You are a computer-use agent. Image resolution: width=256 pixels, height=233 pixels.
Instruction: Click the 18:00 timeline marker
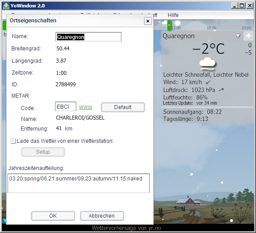211,28
